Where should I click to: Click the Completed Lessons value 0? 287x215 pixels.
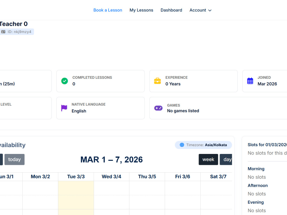pyautogui.click(x=74, y=84)
